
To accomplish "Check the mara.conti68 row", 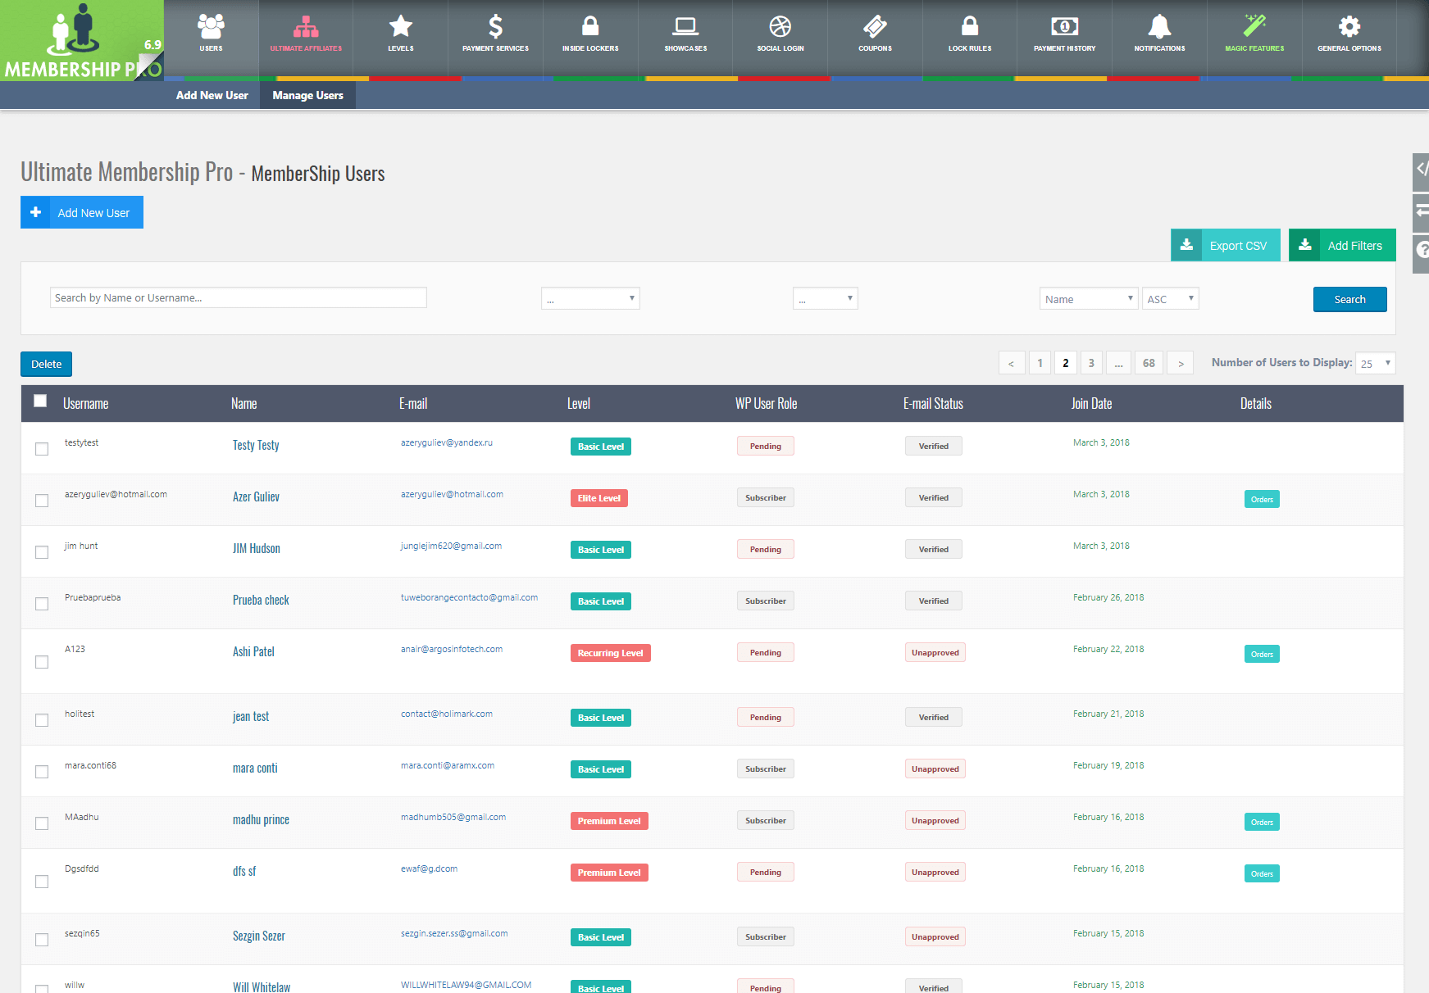I will pyautogui.click(x=42, y=772).
